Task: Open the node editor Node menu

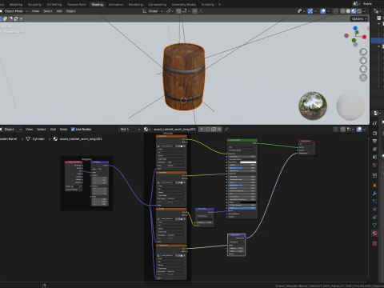Action: (63, 129)
